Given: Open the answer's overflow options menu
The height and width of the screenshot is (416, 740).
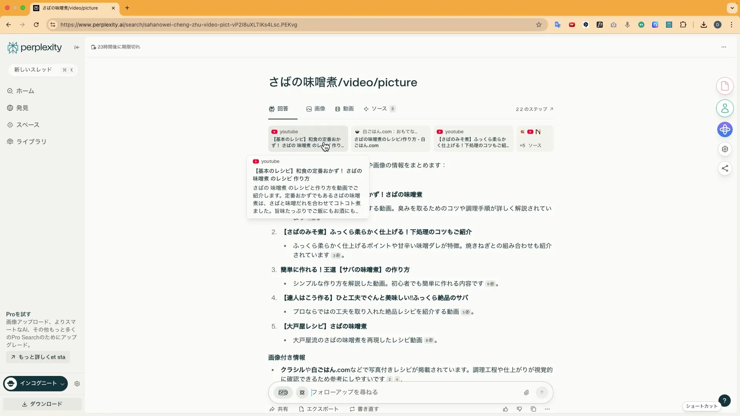Looking at the screenshot, I should tap(548, 409).
